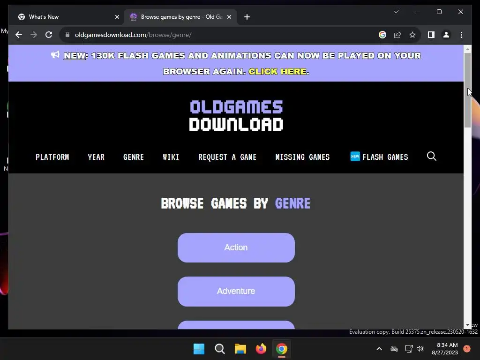
Task: Click the page scrollbar thumb
Action: click(x=467, y=90)
